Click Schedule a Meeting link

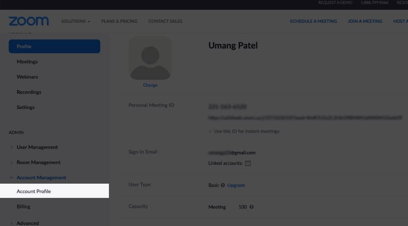[313, 21]
